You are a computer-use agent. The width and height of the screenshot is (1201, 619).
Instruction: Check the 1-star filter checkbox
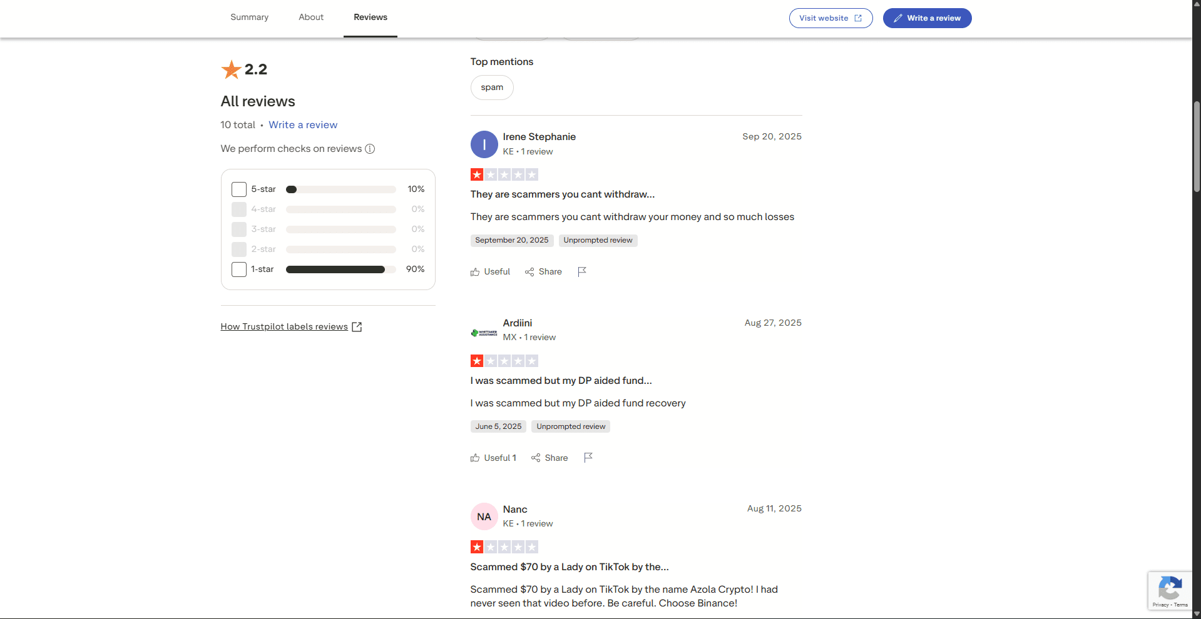[x=239, y=269]
